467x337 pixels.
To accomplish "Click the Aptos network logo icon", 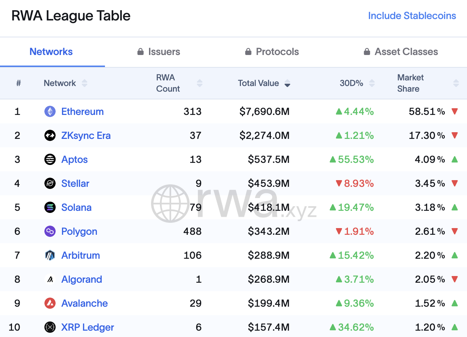I will pos(50,160).
